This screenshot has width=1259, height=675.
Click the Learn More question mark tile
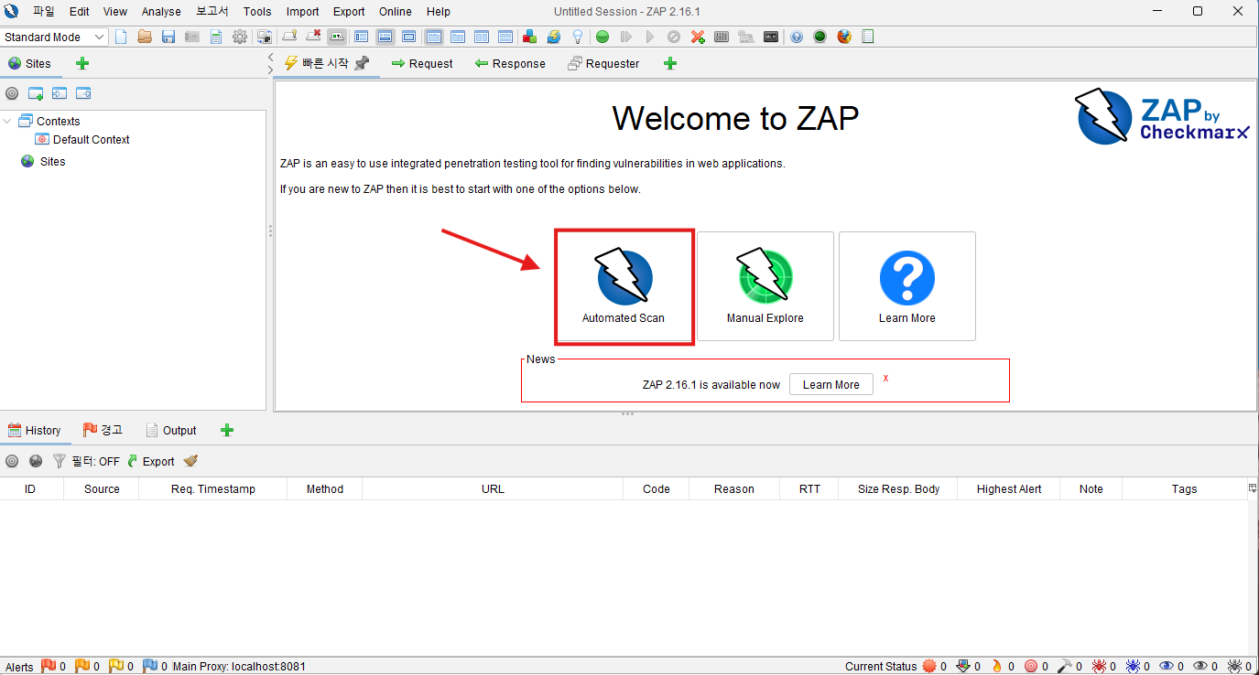(907, 286)
